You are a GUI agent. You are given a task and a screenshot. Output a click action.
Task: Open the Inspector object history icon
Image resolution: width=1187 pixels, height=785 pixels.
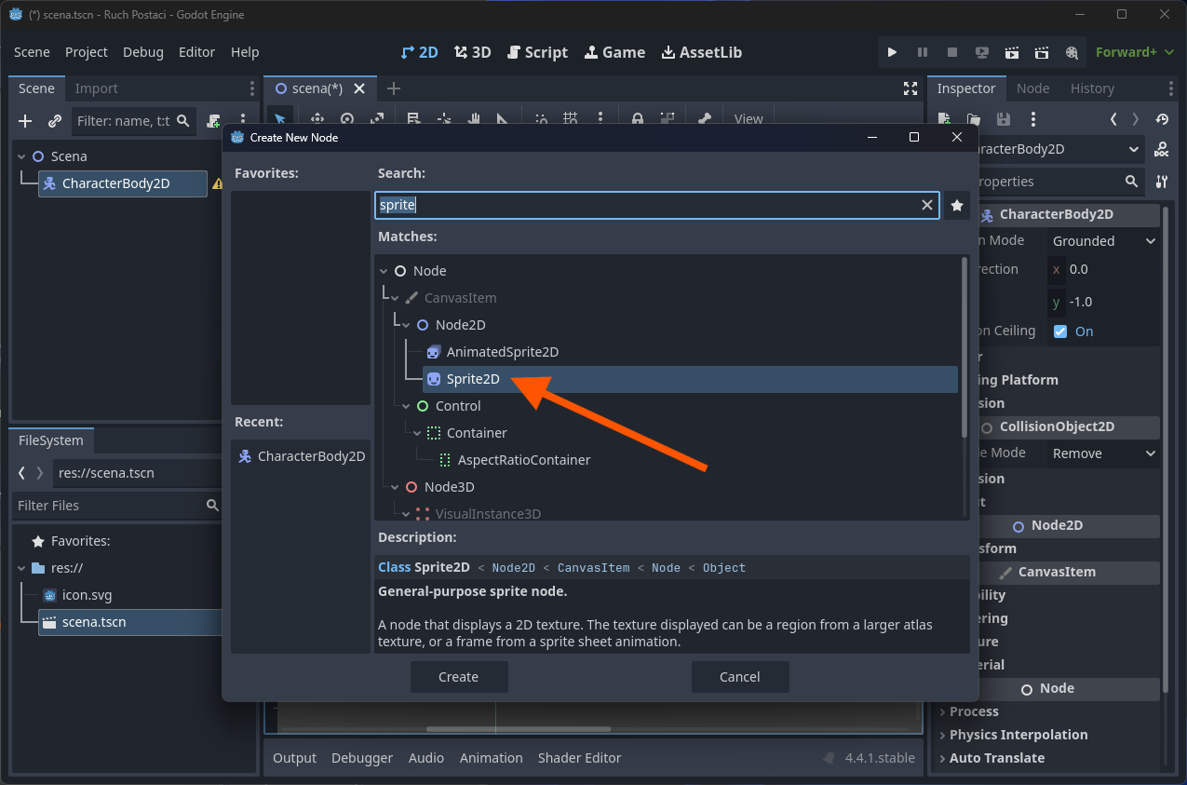[x=1162, y=119]
